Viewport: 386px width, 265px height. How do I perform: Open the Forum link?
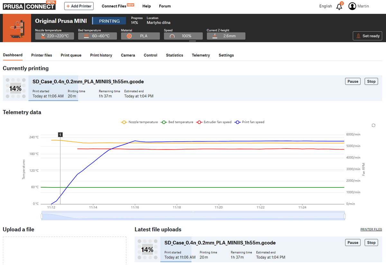165,6
